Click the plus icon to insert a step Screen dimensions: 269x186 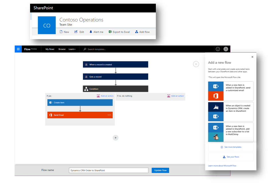pos(115,138)
